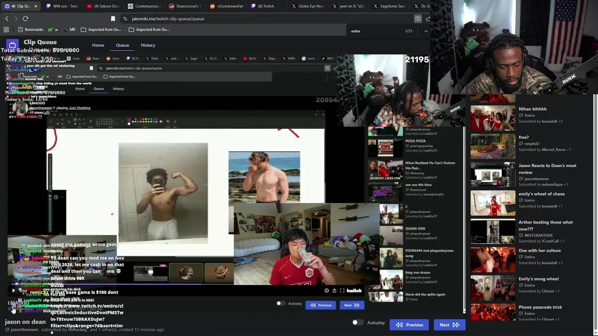Open the green 'w' bookmark
This screenshot has height=336, width=598.
[53, 29]
